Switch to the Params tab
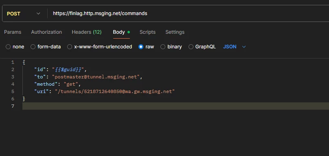The image size is (329, 156). tap(13, 32)
